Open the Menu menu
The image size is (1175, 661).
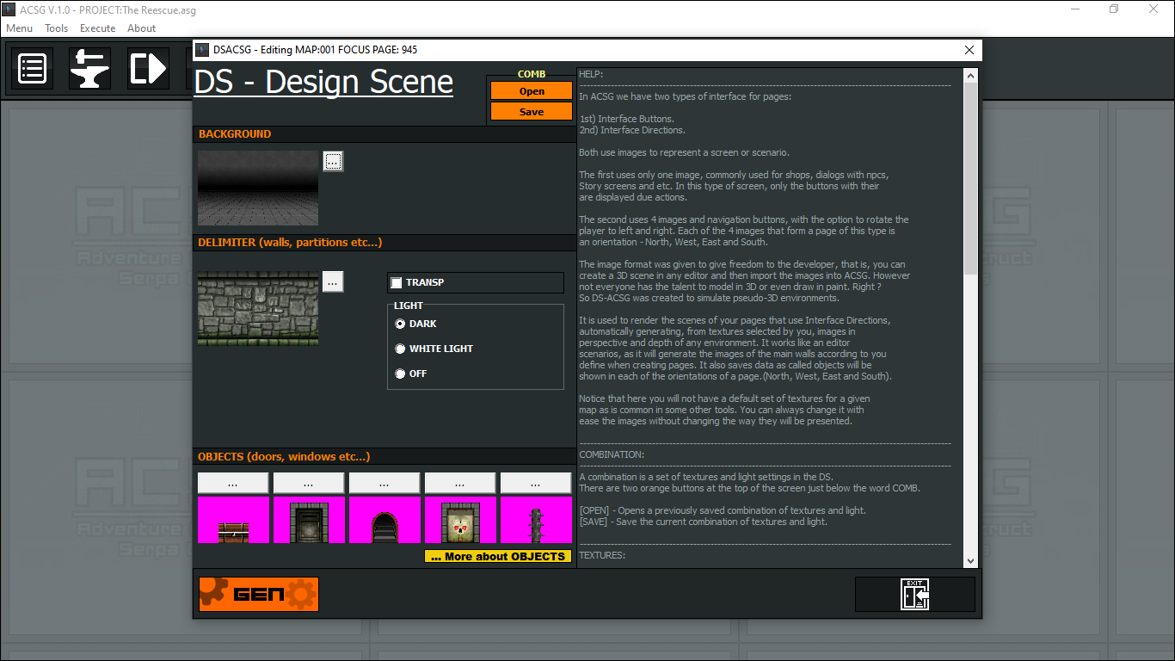[20, 28]
